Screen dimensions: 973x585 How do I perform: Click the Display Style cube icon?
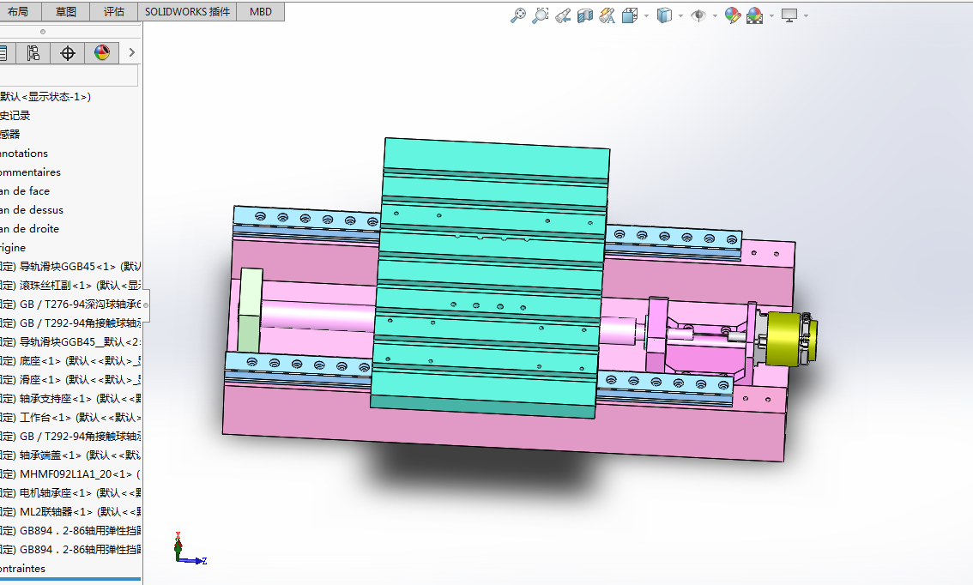(664, 15)
